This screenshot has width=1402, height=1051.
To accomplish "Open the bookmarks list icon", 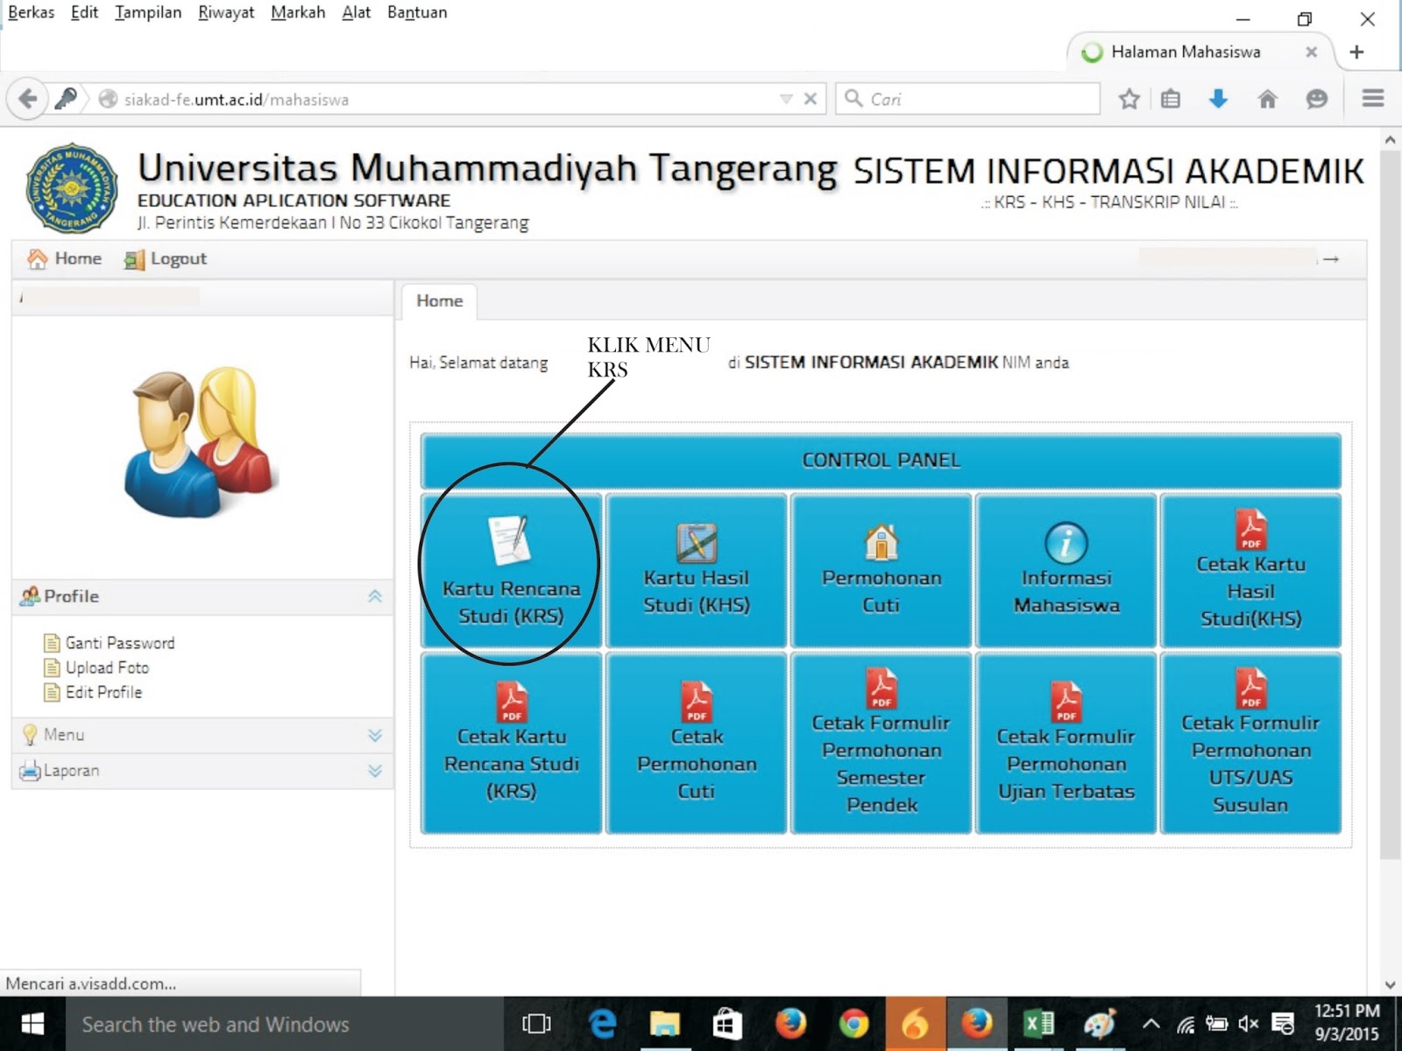I will [1171, 99].
